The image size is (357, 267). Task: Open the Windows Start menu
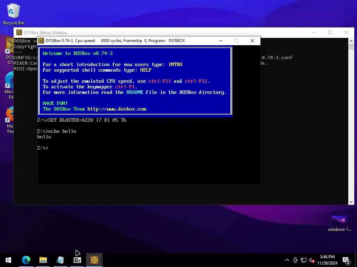(8, 260)
